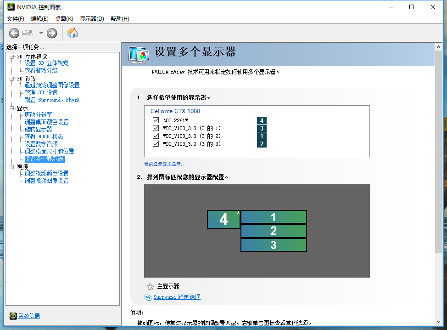Select display 3 in the arrangement layout
Viewport: 447px width, 330px height.
point(274,245)
